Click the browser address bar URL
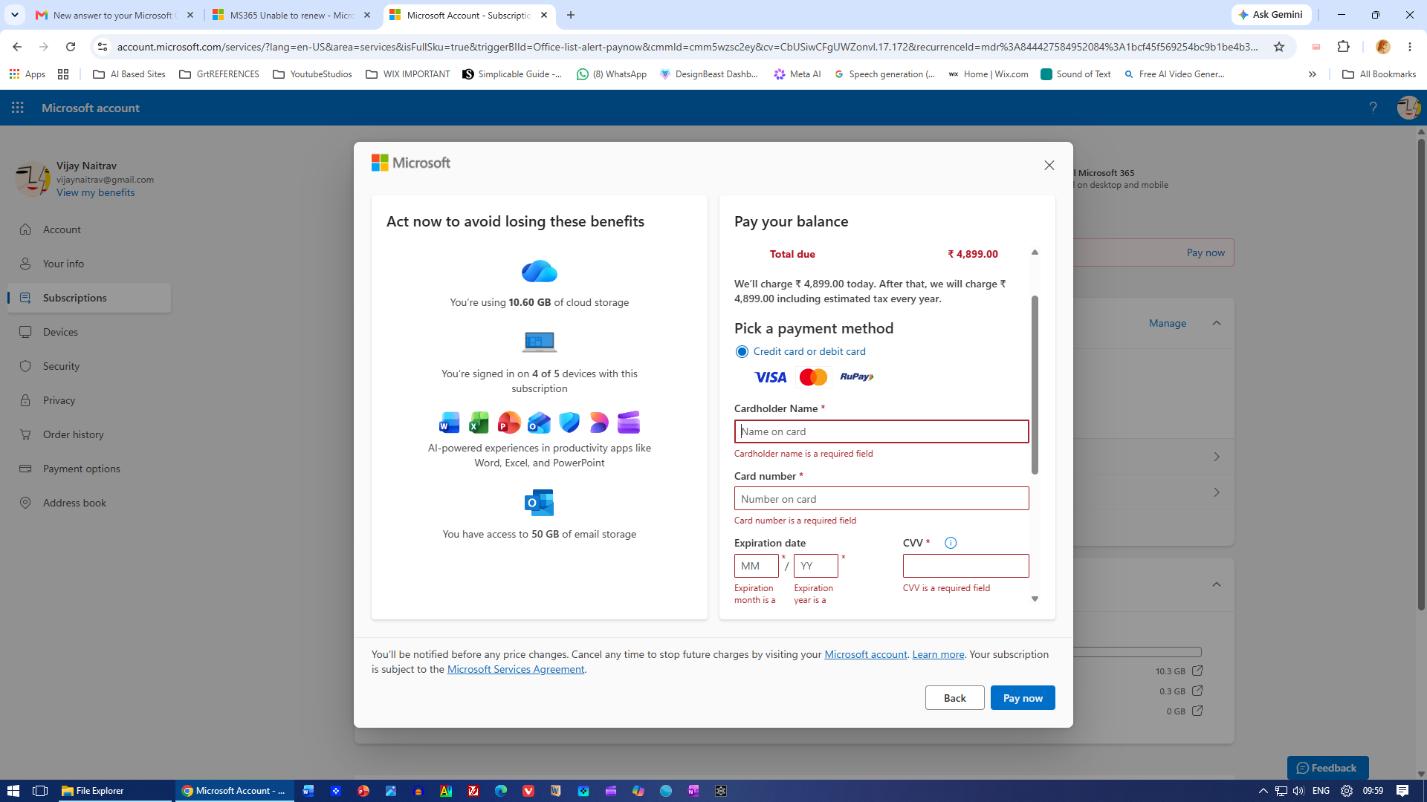Image resolution: width=1427 pixels, height=802 pixels. click(x=687, y=47)
